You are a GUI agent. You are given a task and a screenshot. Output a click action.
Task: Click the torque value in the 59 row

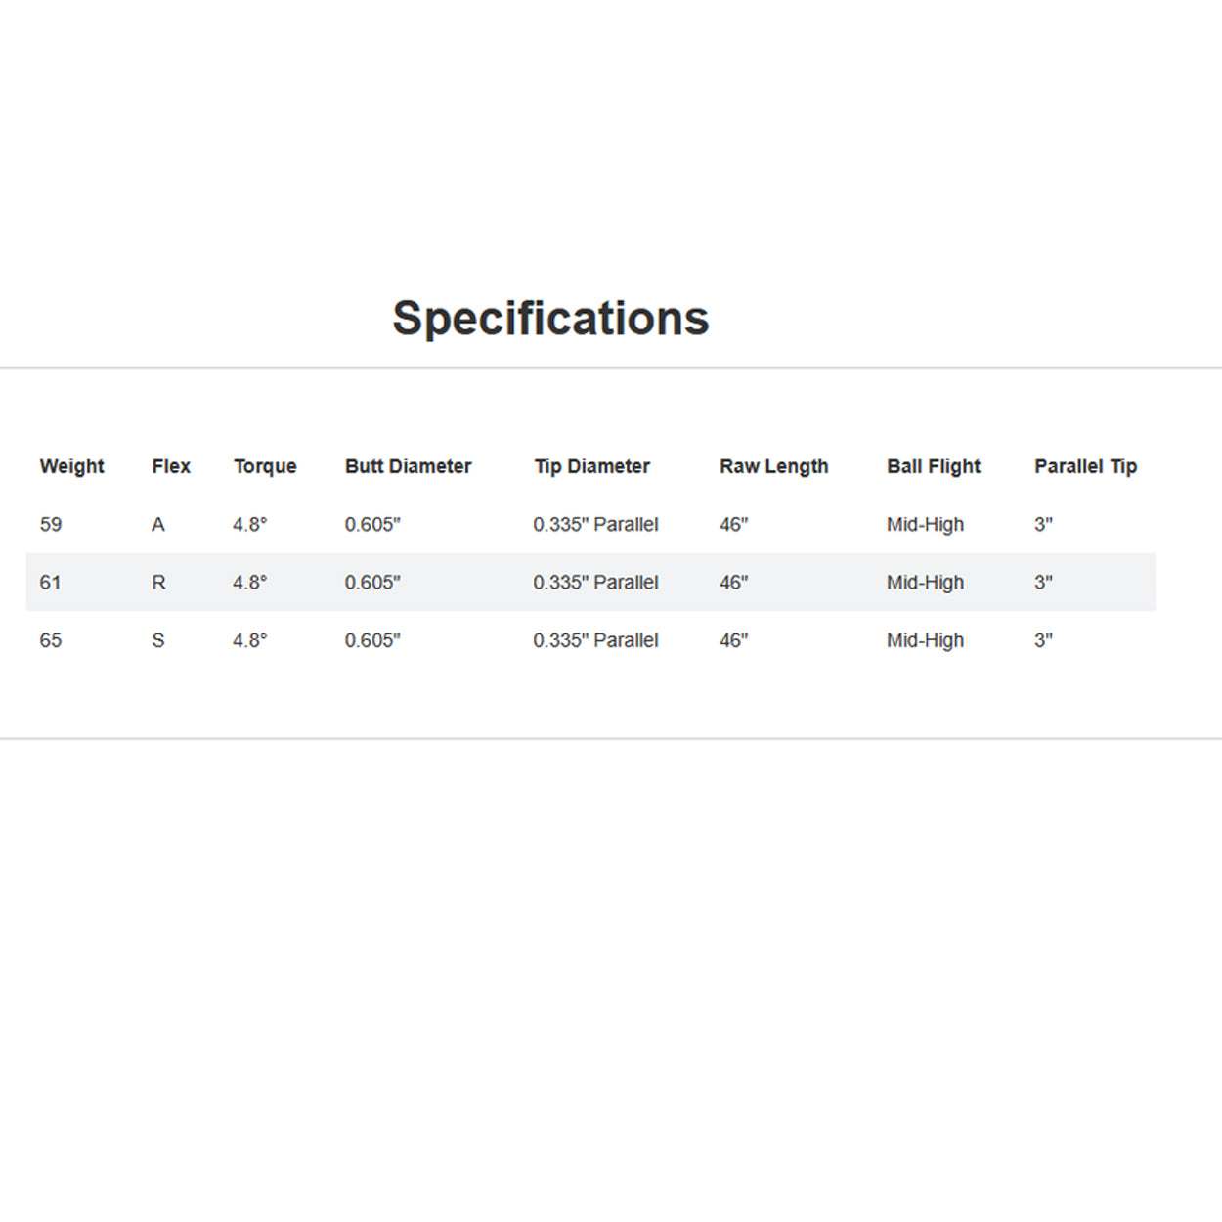[x=249, y=525]
